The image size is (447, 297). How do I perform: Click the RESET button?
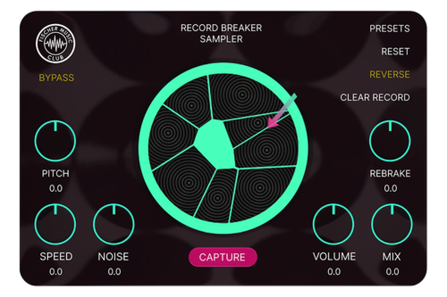click(395, 51)
